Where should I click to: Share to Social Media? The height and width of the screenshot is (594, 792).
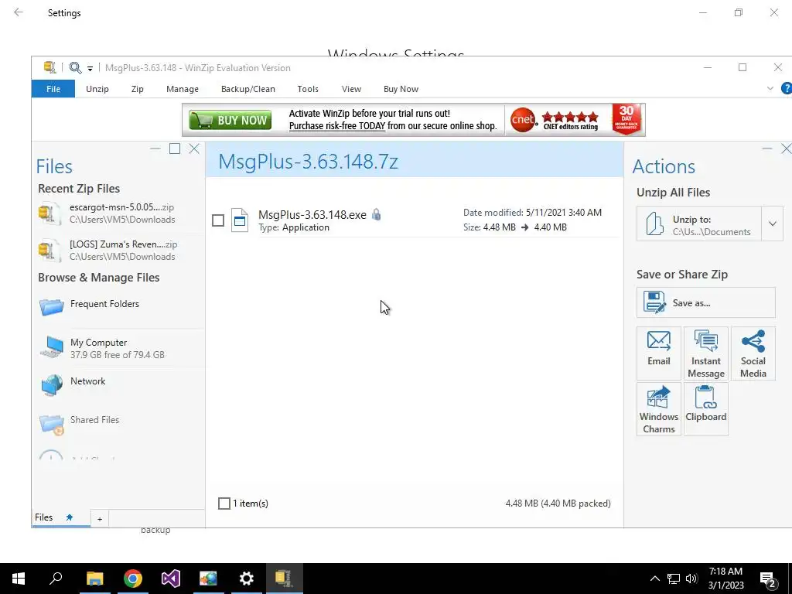[753, 353]
